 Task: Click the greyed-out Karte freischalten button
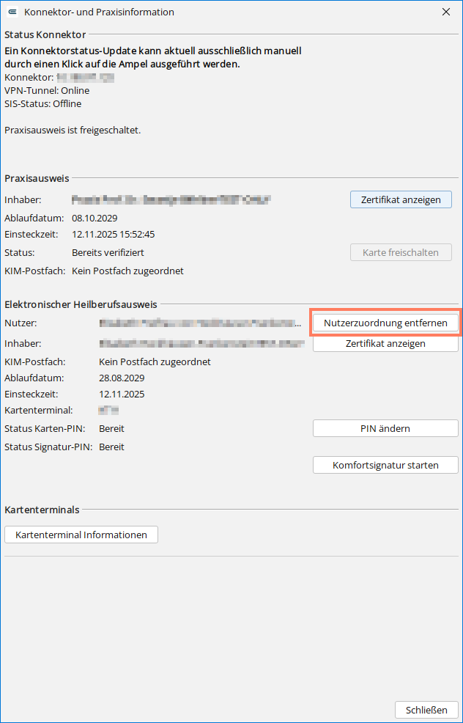(401, 253)
